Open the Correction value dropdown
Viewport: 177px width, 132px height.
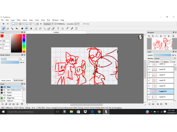(77, 24)
